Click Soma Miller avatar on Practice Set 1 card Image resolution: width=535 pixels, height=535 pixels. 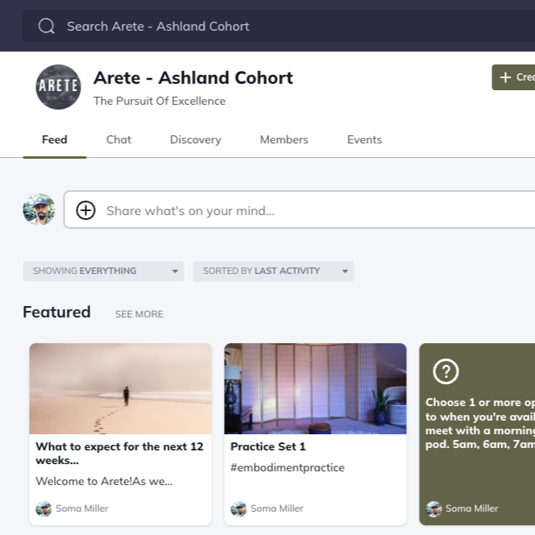(238, 508)
